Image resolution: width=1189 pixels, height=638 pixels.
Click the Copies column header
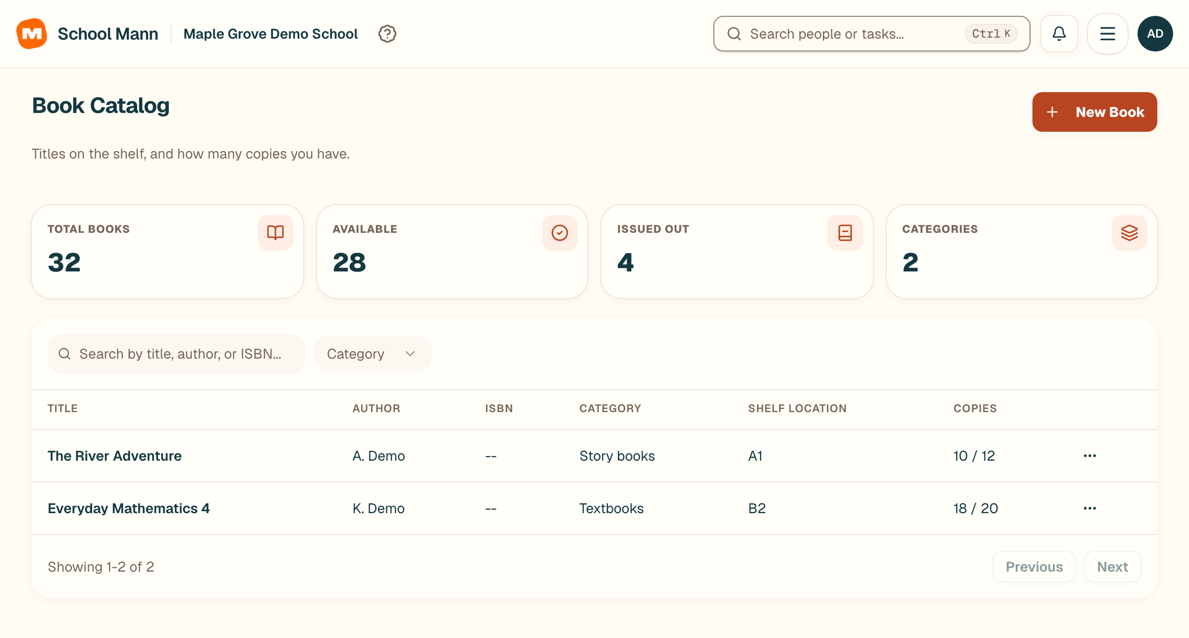coord(975,409)
